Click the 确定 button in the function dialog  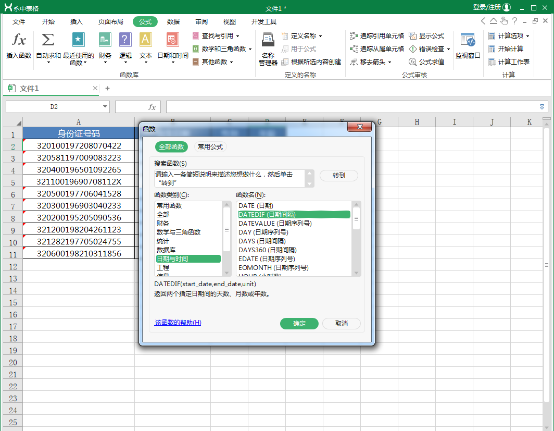coord(299,324)
